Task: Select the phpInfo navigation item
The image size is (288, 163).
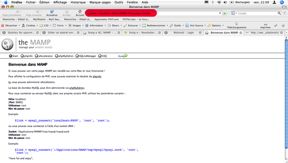Action: click(x=27, y=56)
